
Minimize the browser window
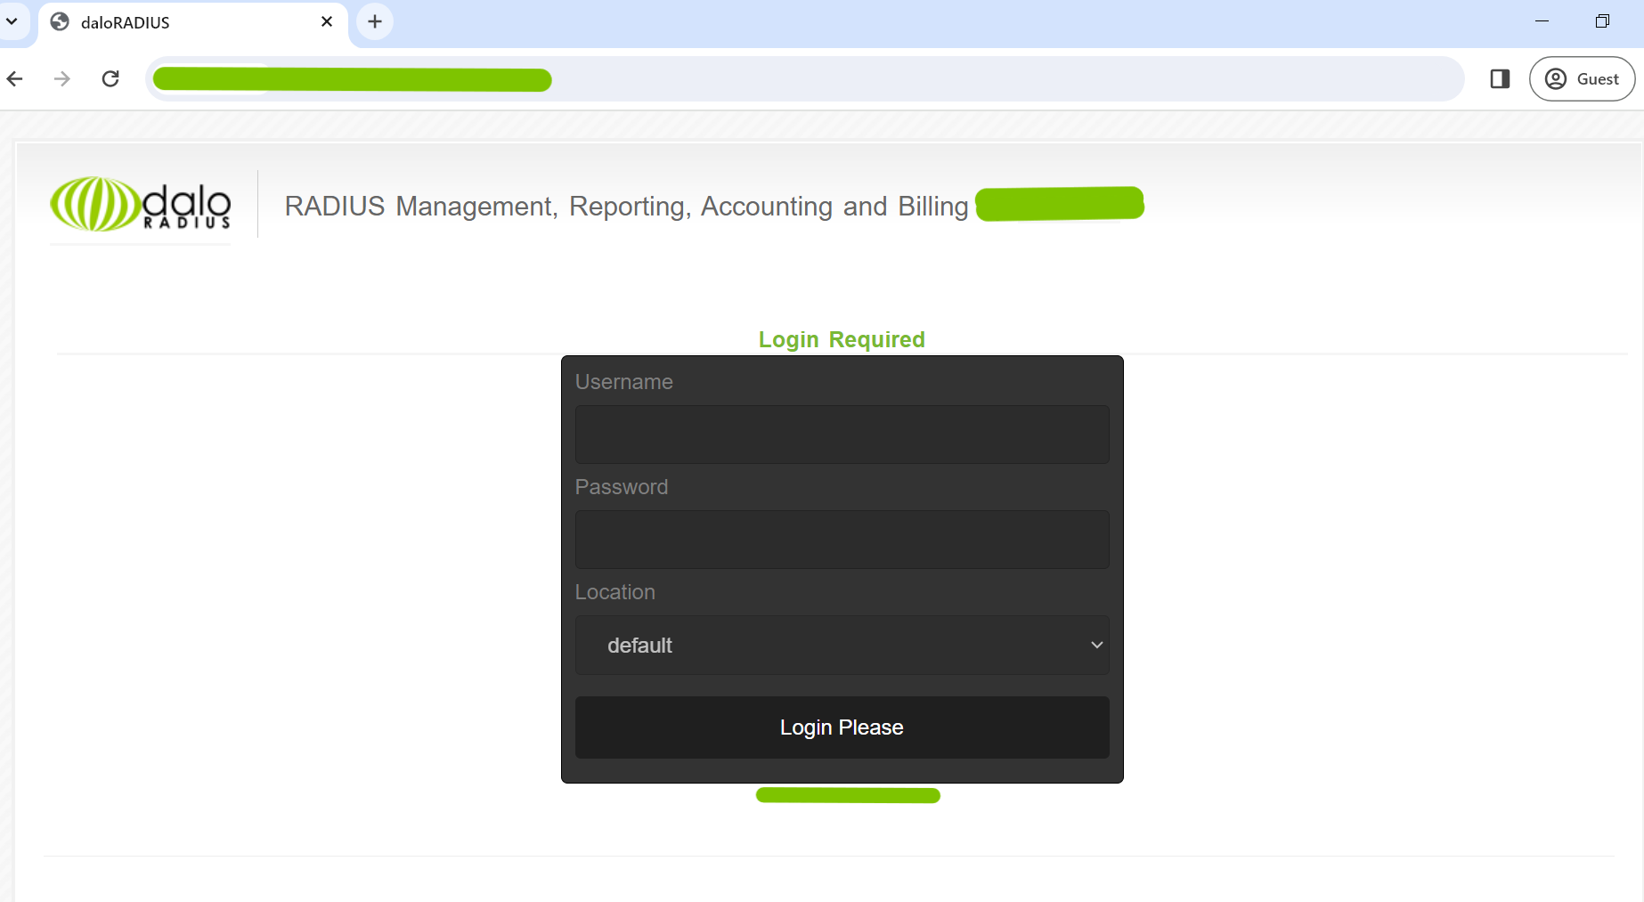(x=1542, y=21)
